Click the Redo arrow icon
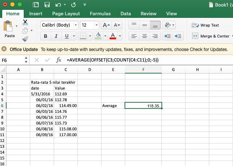 click(x=73, y=5)
